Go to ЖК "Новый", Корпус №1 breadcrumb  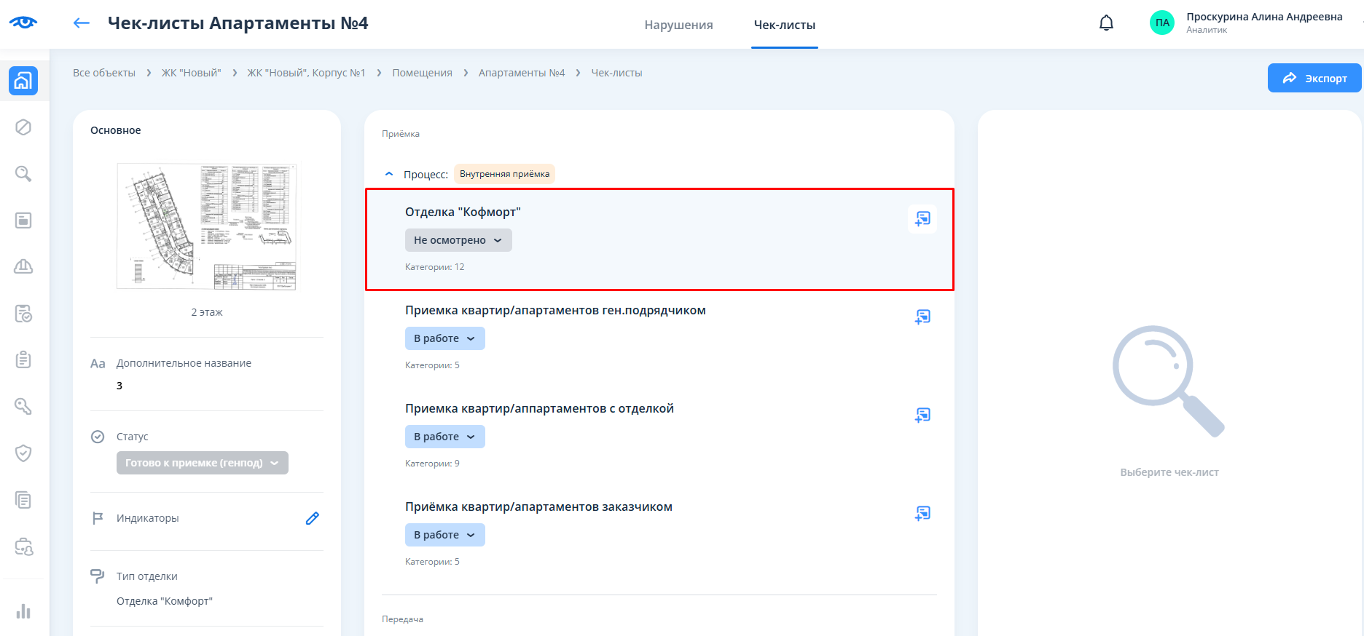click(306, 73)
